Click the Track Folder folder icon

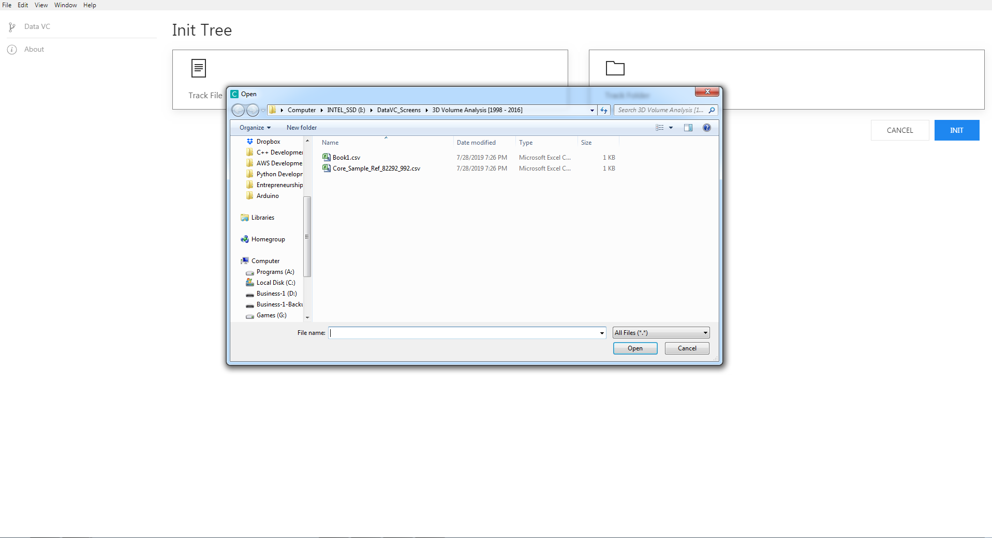(x=615, y=68)
